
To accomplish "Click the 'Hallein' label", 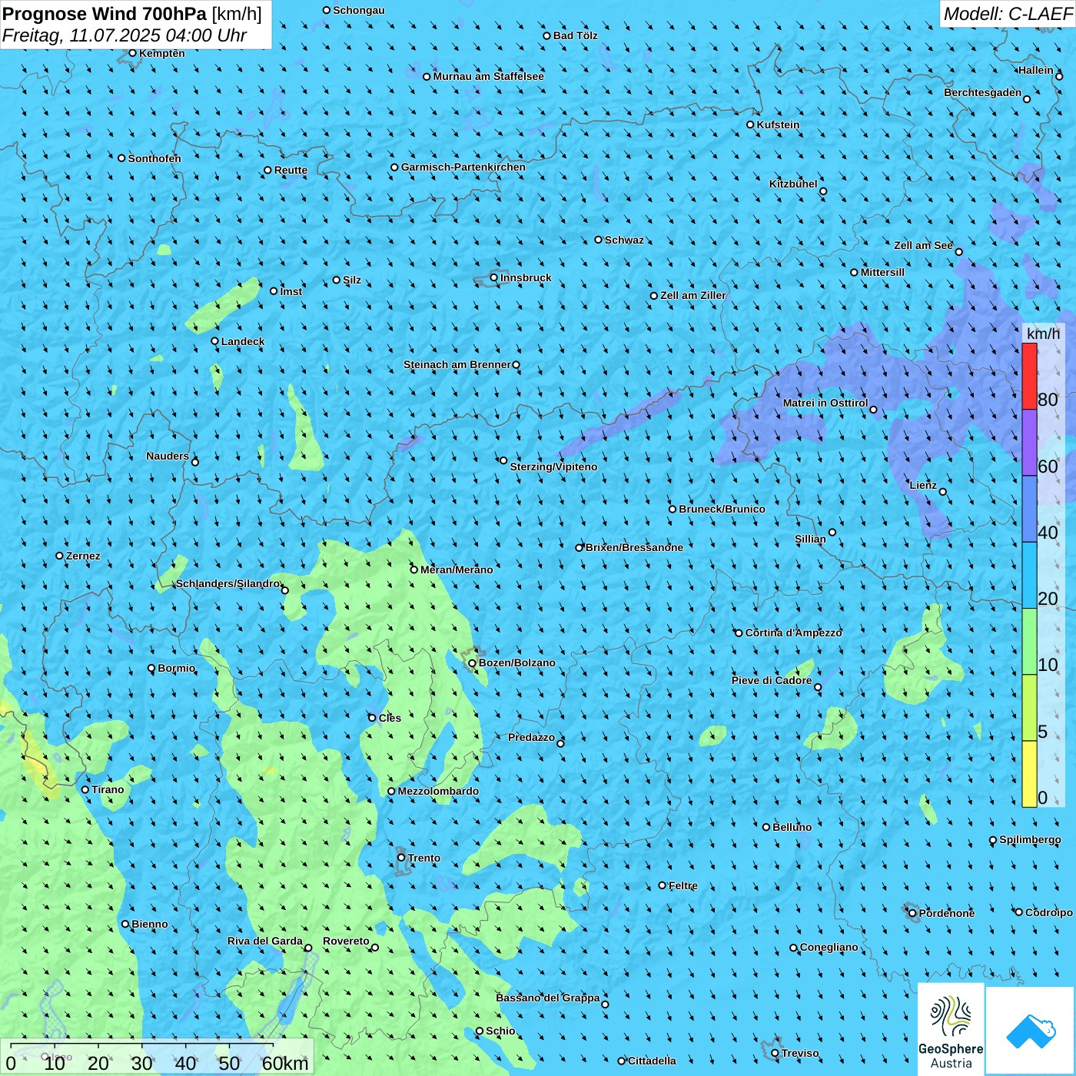I will 1036,70.
